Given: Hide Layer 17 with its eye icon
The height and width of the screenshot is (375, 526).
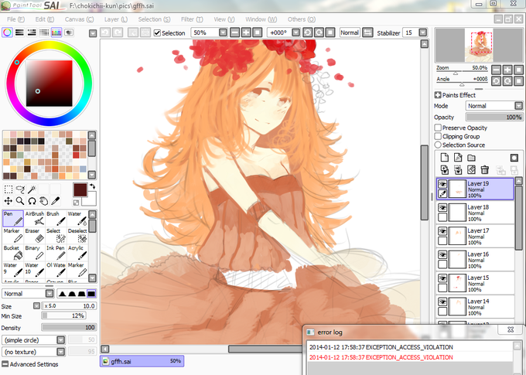Looking at the screenshot, I should (442, 231).
